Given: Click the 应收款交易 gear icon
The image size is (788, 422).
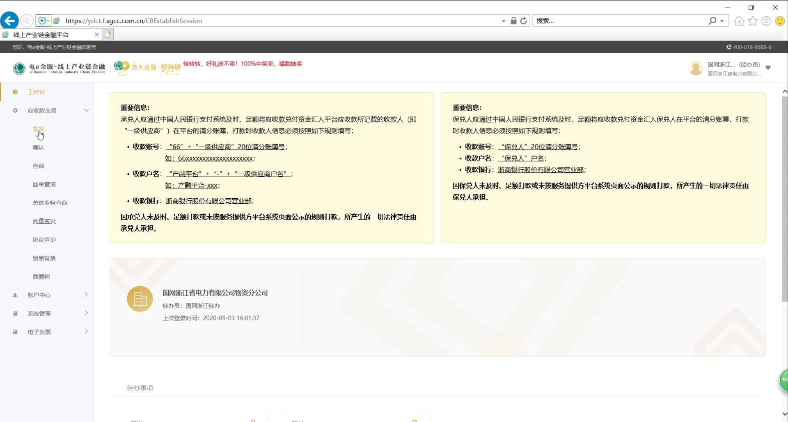Looking at the screenshot, I should (15, 110).
